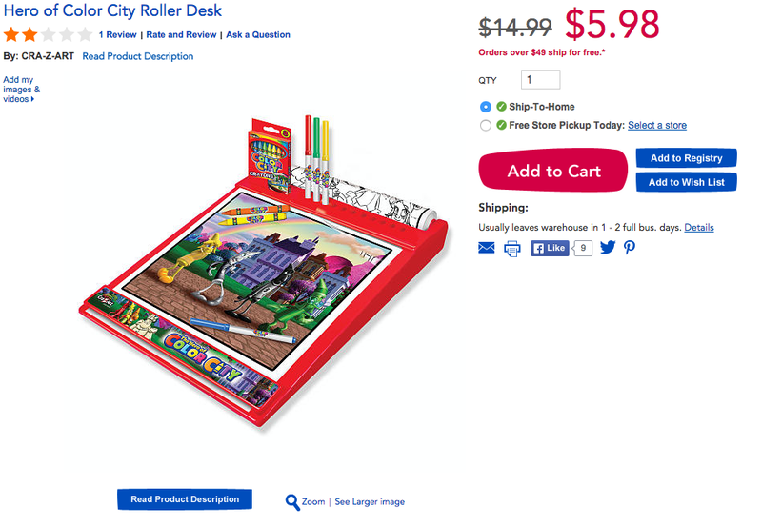Open the 1 Review link
Viewport: 762px width, 528px height.
point(117,35)
